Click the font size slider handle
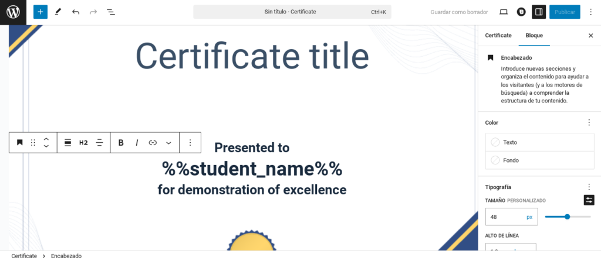 (x=568, y=217)
